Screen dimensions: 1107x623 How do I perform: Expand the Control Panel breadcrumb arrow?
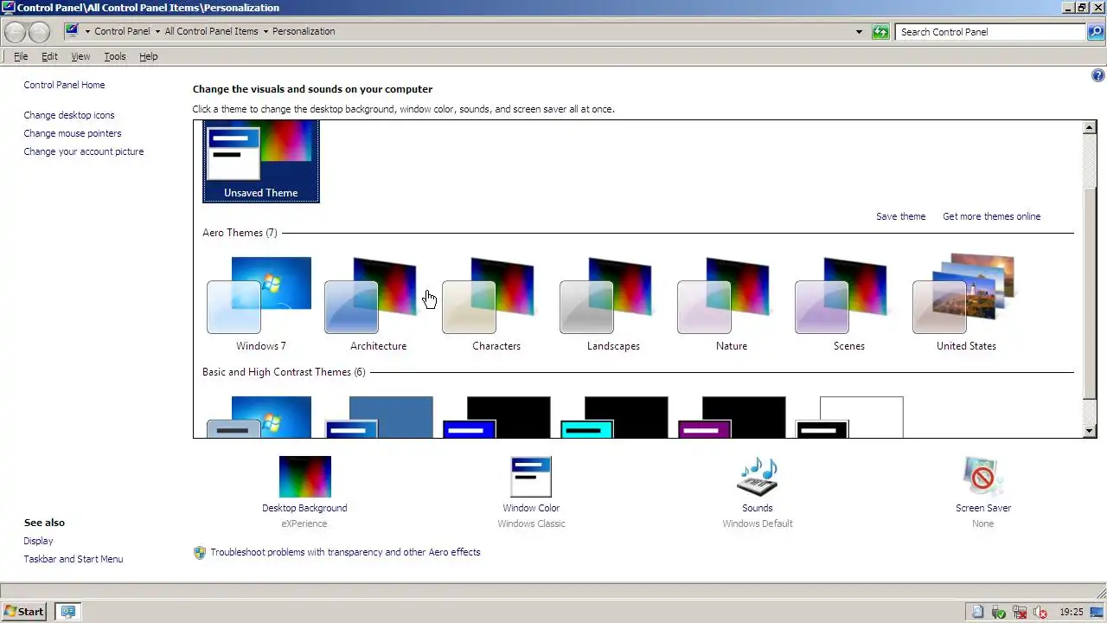point(157,32)
